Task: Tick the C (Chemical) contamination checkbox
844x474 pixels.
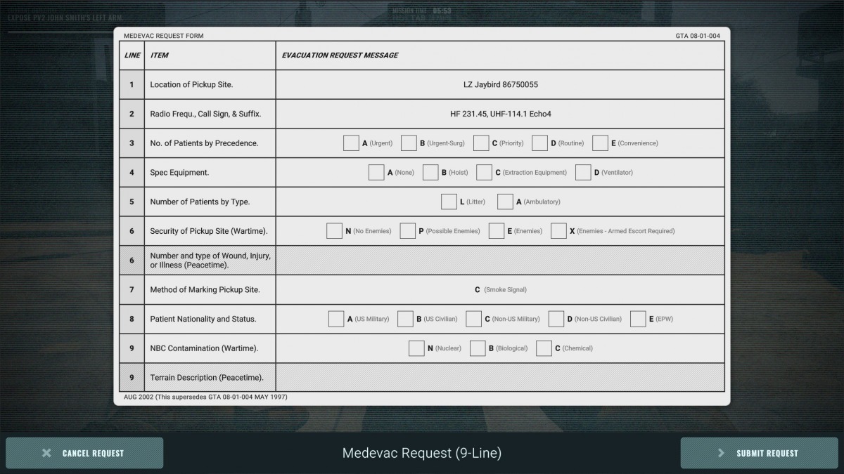Action: tap(544, 348)
